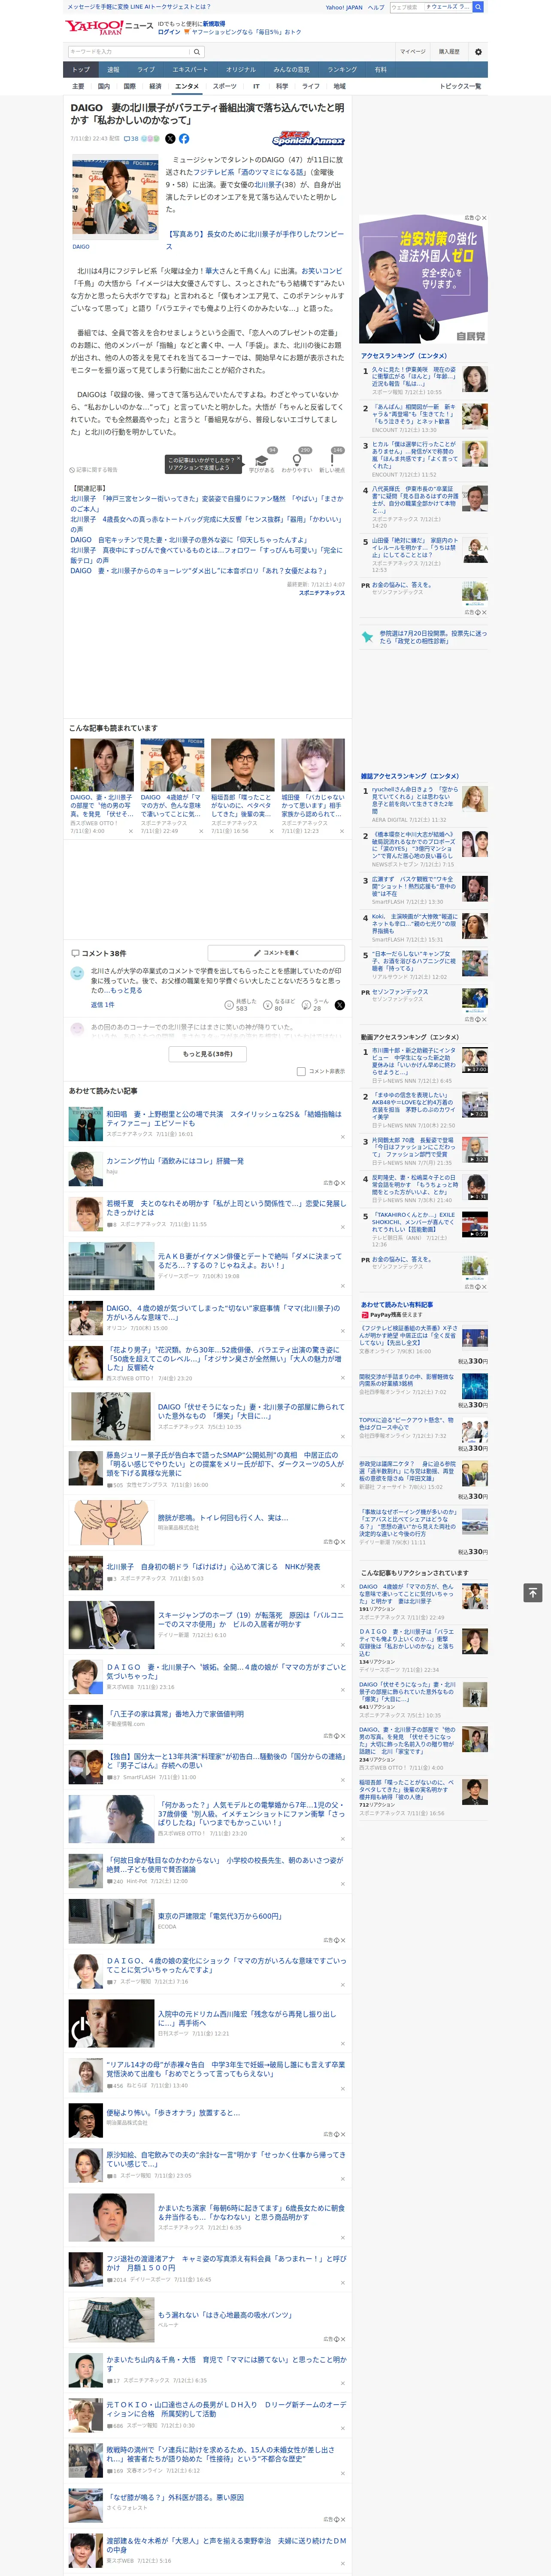Open the settings gear icon
551x2576 pixels.
point(478,51)
